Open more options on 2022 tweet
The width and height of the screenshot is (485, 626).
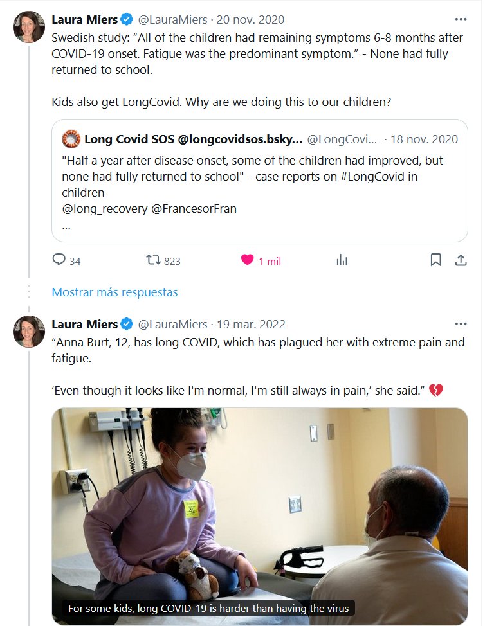461,324
